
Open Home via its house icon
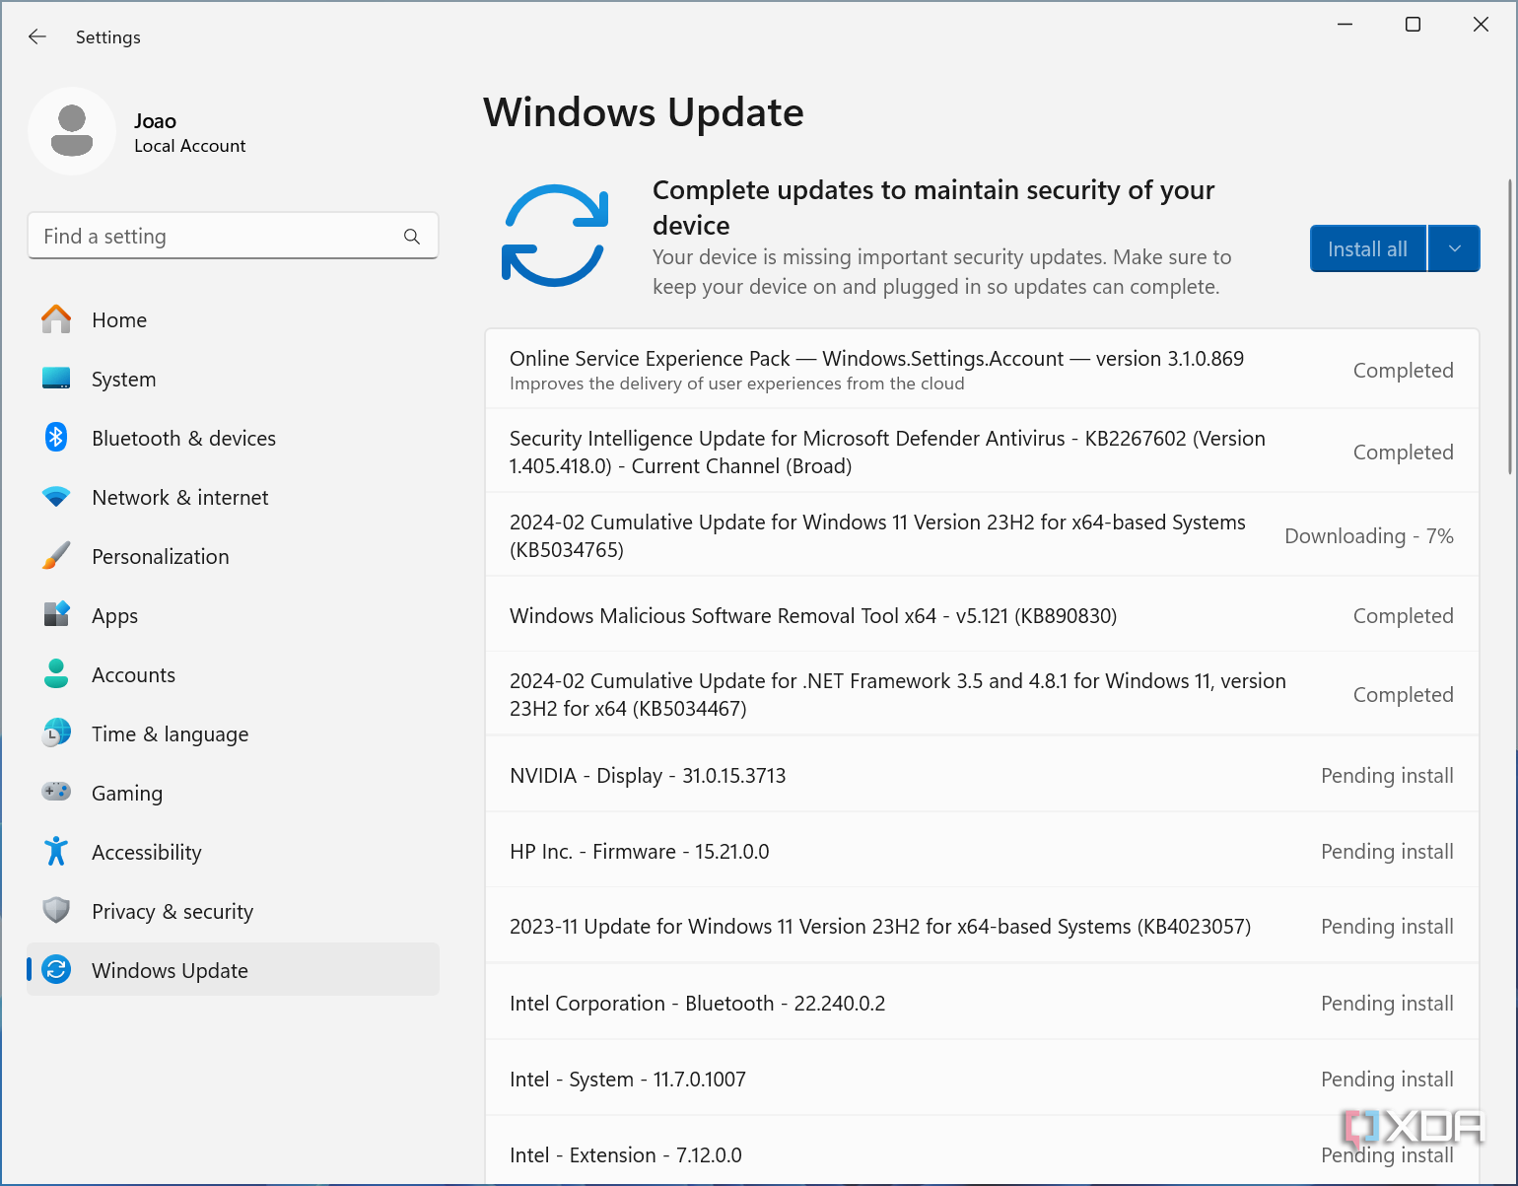(x=56, y=319)
